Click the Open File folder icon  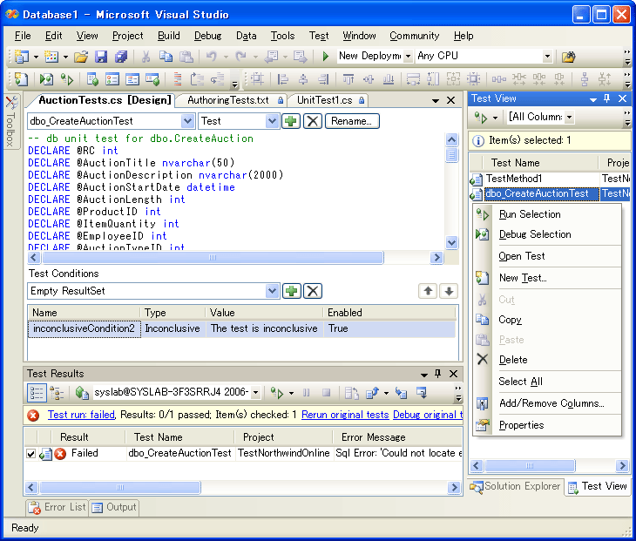pos(81,57)
